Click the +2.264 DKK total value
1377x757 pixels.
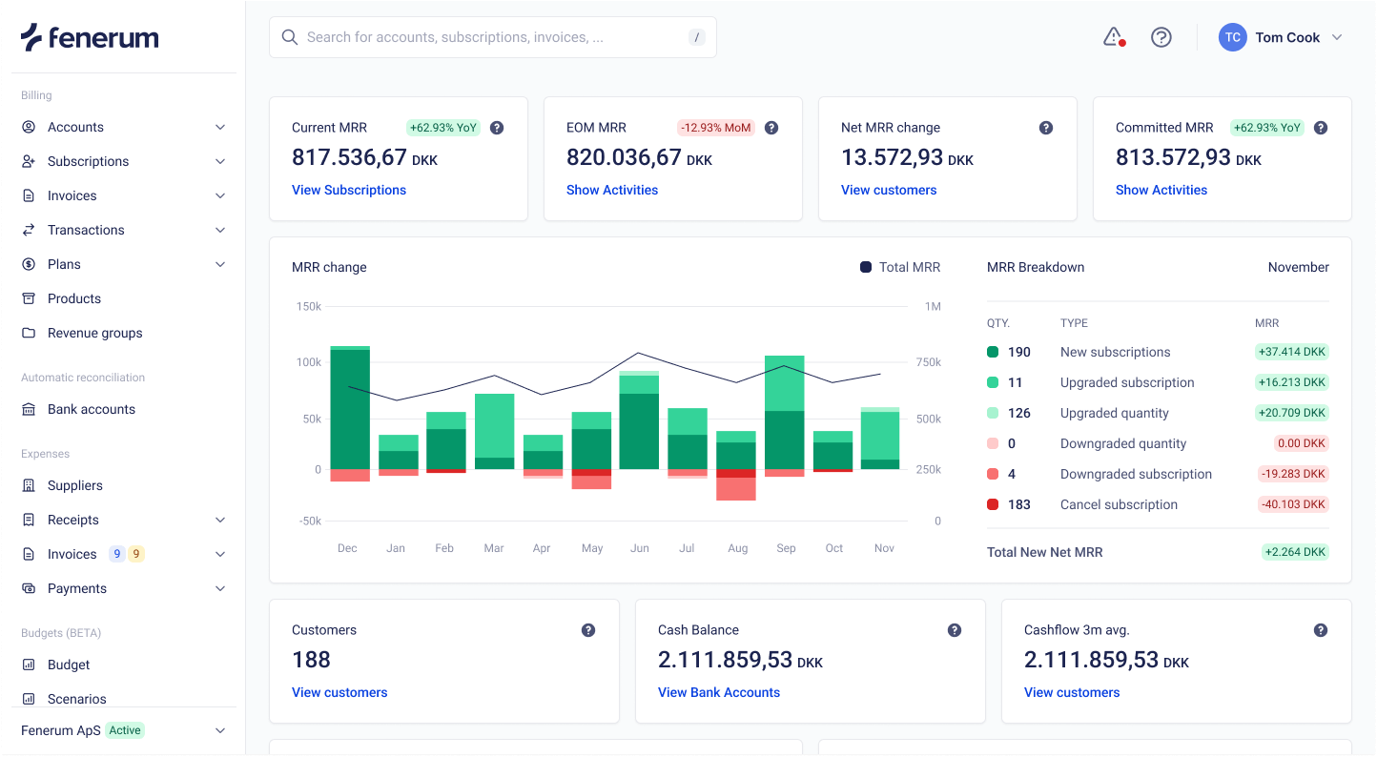tap(1295, 552)
